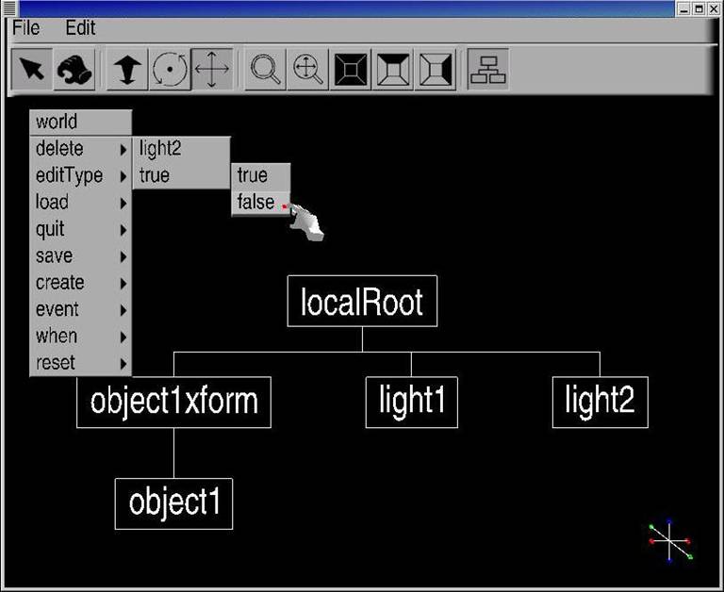
Task: Click the magnifying glass zoom tool
Action: (x=265, y=69)
